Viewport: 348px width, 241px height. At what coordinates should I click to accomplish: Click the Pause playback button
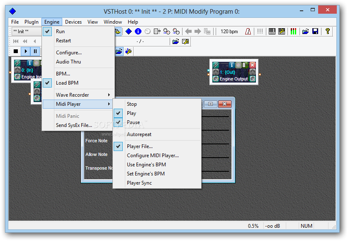pos(35,51)
